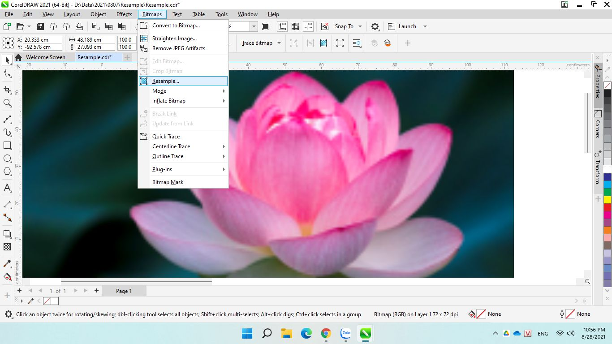Viewport: 612px width, 344px height.
Task: Pick the Color Eyedropper tool
Action: point(7,263)
